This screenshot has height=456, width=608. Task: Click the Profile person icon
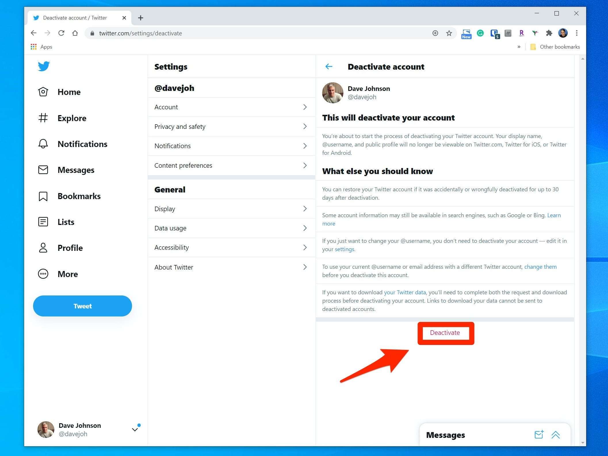pyautogui.click(x=43, y=248)
